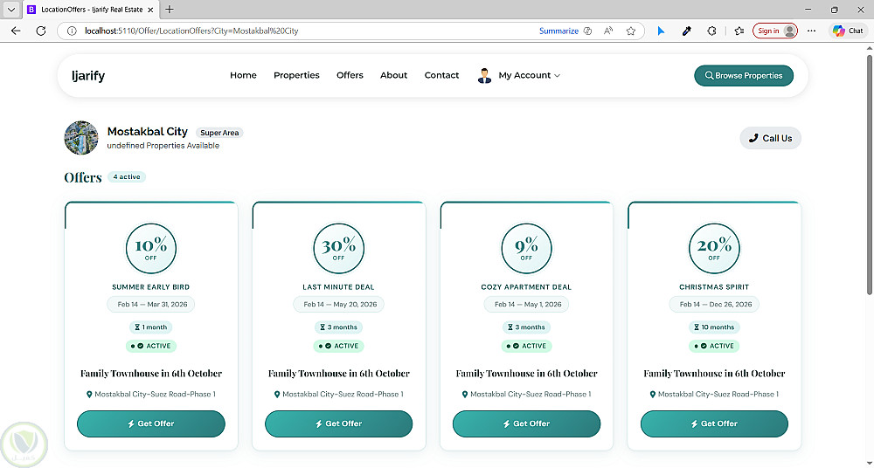Click the ACTIVE badge on Christmas Spirit
Screen dimensions: 874x468
pos(714,346)
